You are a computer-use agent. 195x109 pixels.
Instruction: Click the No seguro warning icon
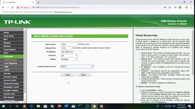click(x=18, y=7)
